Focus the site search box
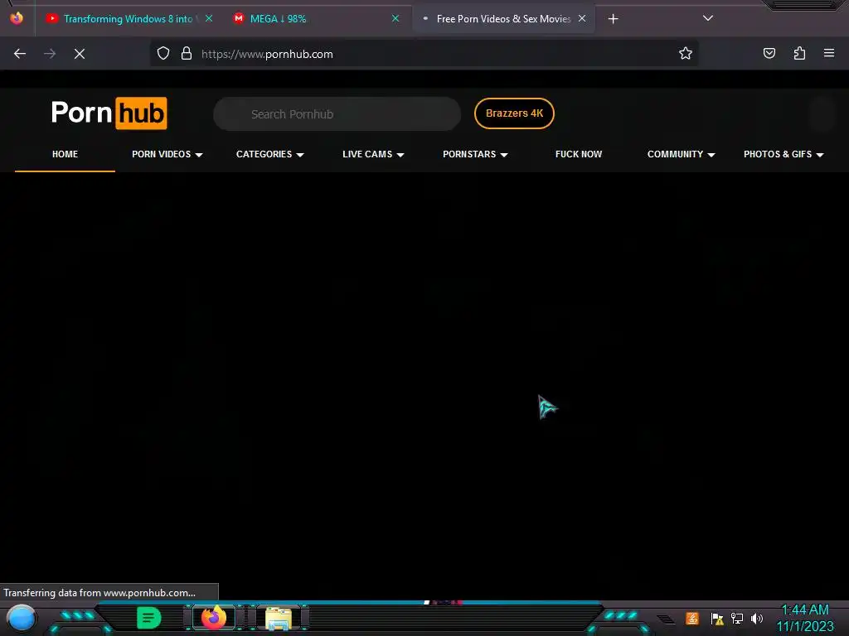The width and height of the screenshot is (849, 636). [337, 114]
